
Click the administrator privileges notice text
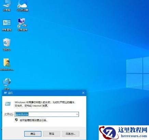(x=33, y=120)
